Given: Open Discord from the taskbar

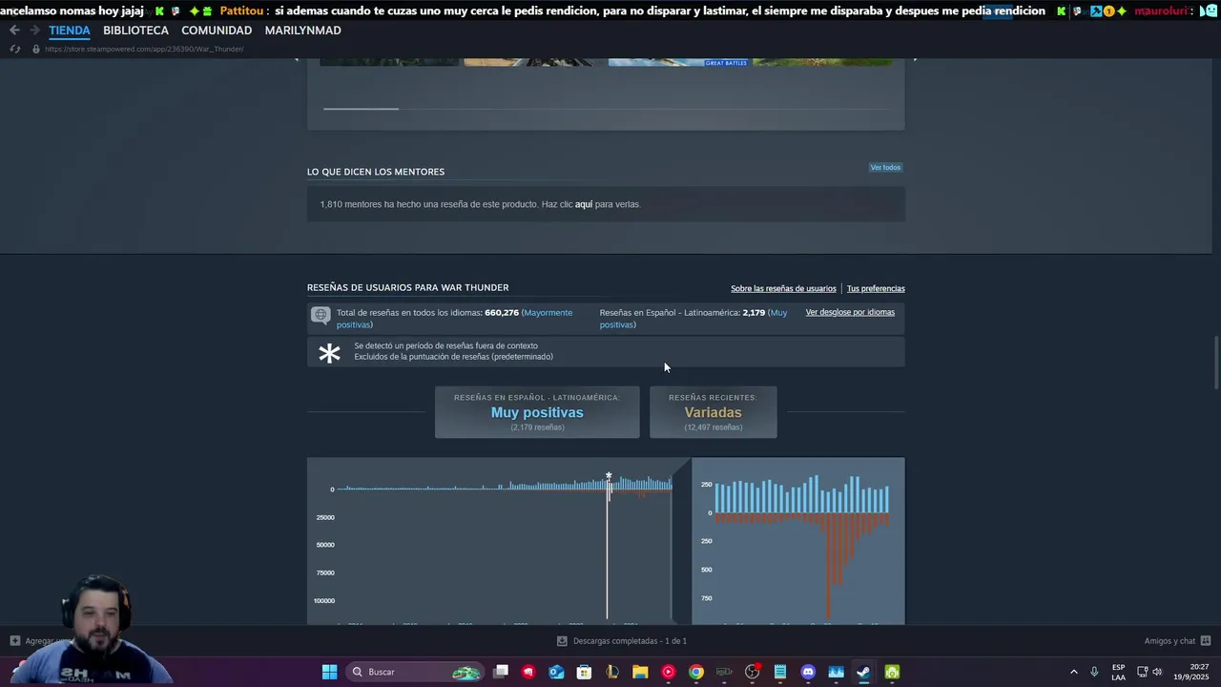Looking at the screenshot, I should (x=808, y=672).
